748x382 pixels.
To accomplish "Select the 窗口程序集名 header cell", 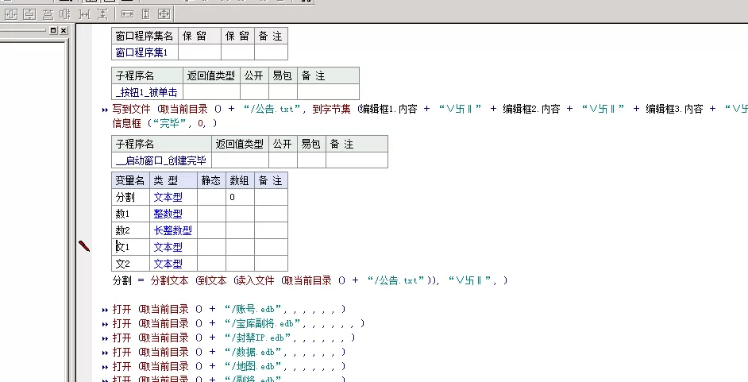I will click(x=145, y=37).
